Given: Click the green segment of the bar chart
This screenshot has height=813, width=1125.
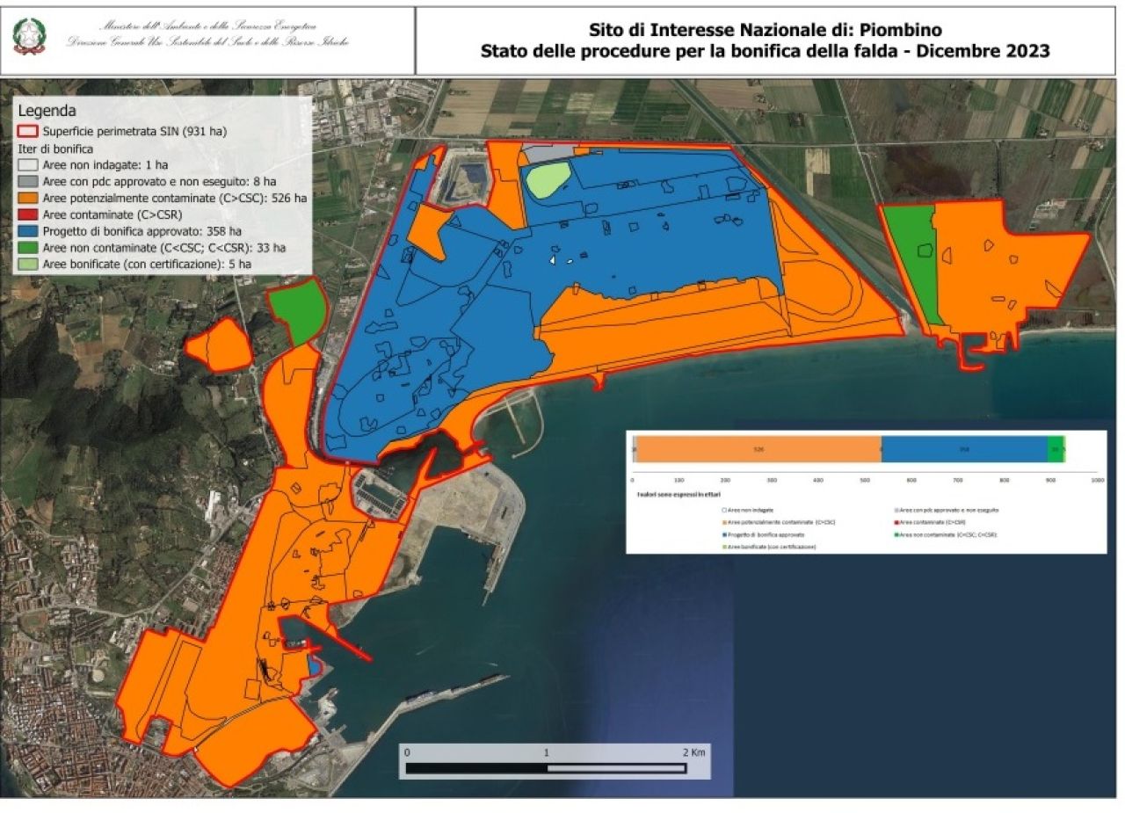Looking at the screenshot, I should point(1055,448).
